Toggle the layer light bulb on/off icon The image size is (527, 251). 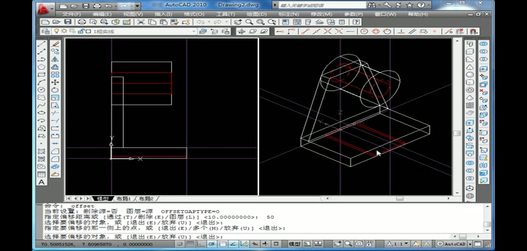point(56,31)
